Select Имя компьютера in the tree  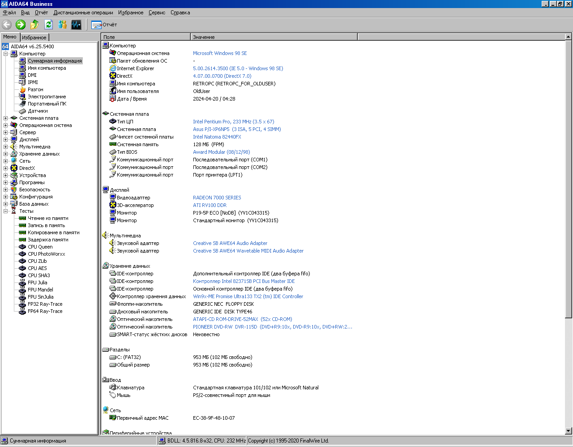coord(47,68)
